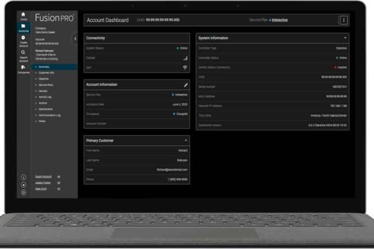The image size is (374, 249).
Task: Click the Connectivity panel header
Action: tap(137, 38)
